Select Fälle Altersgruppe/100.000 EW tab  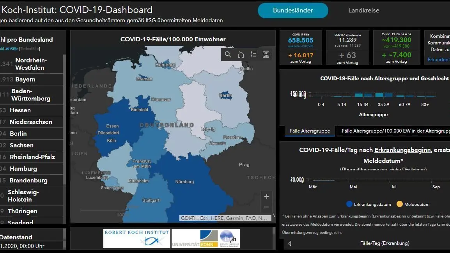tap(394, 131)
